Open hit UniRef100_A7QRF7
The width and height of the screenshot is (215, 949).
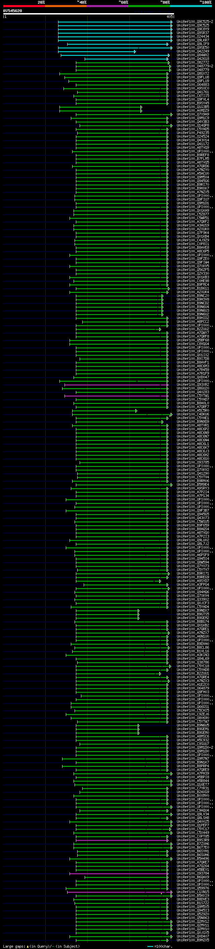coord(193,407)
